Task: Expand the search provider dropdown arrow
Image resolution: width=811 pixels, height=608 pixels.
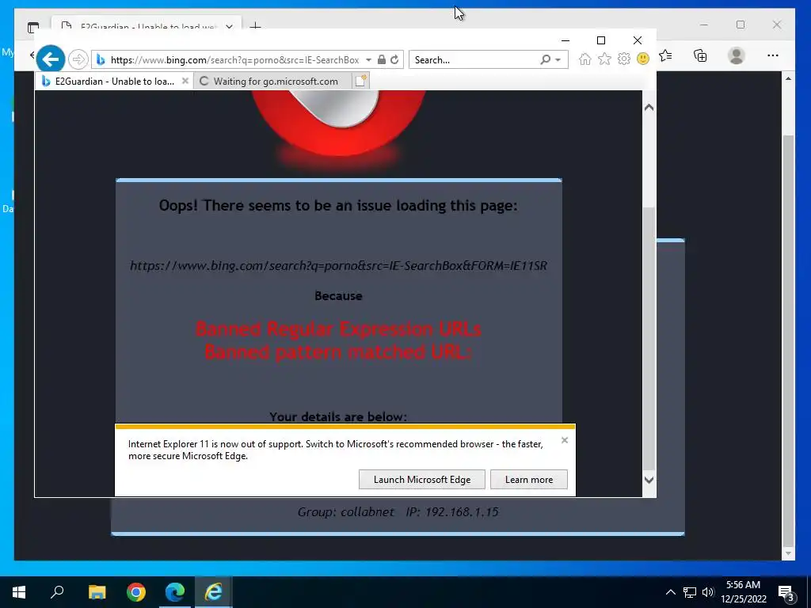Action: click(x=558, y=60)
